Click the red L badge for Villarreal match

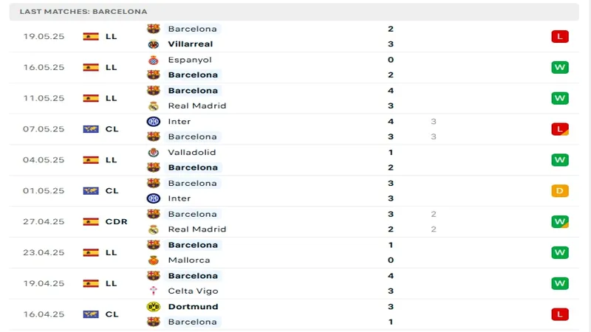coord(559,36)
